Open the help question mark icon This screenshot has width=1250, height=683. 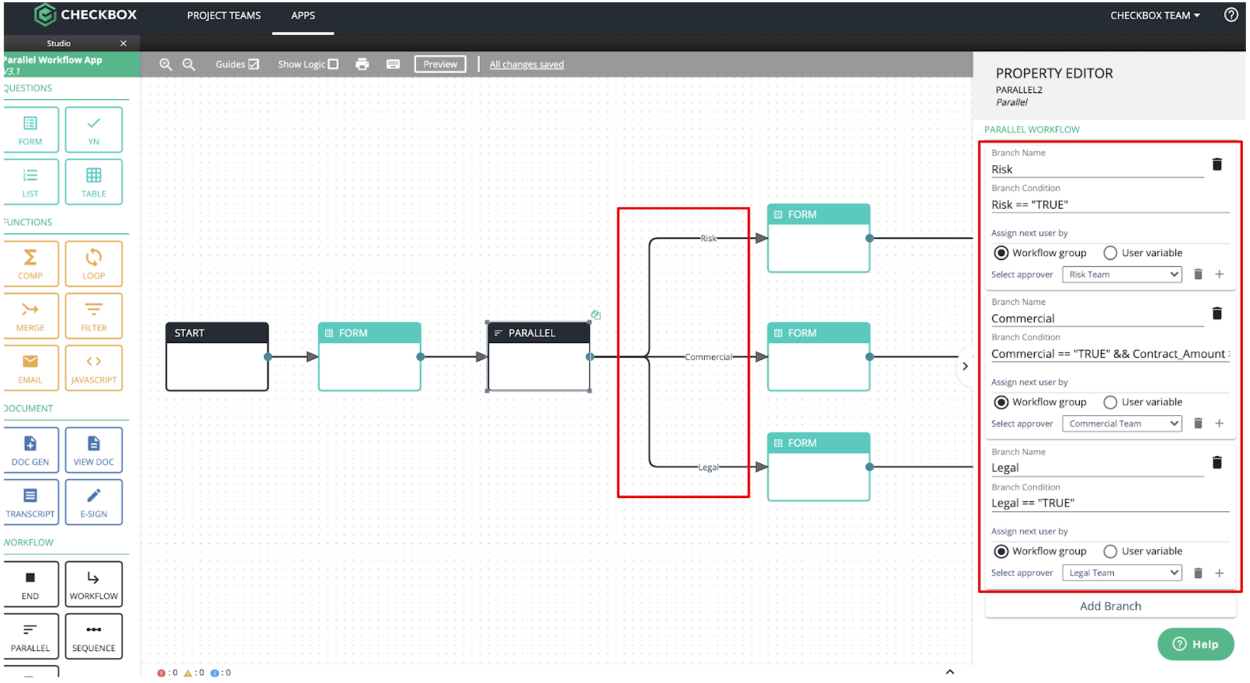[x=1231, y=15]
